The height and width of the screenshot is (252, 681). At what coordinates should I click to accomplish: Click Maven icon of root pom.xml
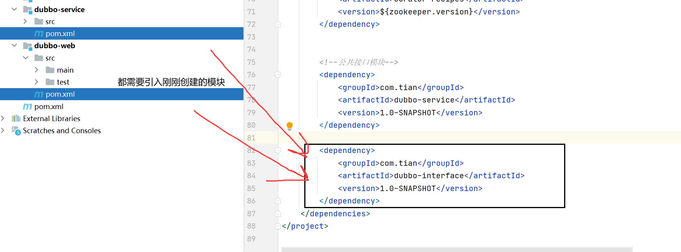pos(27,106)
